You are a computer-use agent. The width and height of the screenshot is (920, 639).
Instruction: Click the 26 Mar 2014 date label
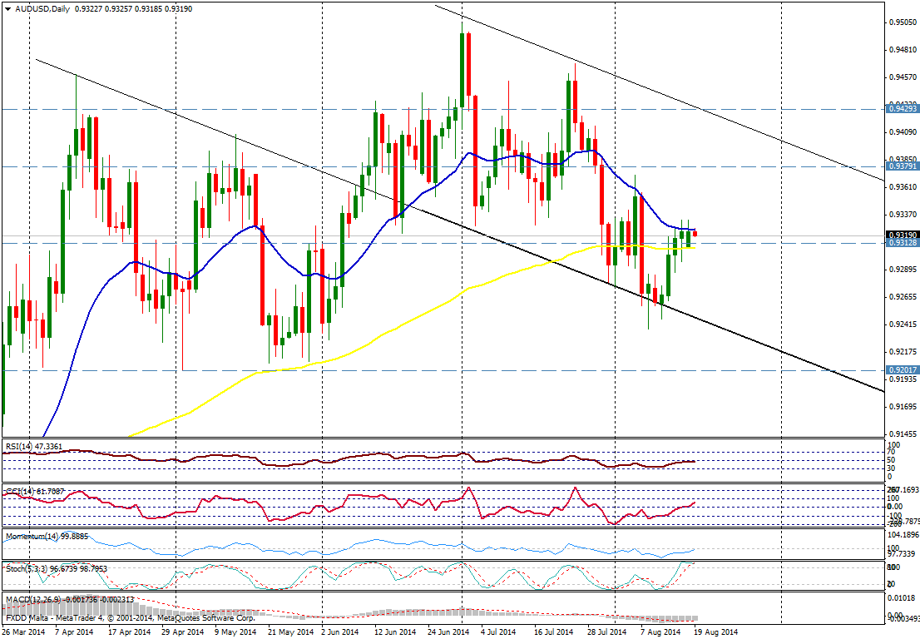point(25,632)
